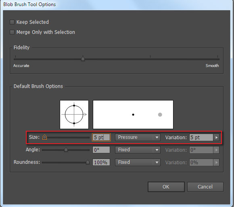Click the Size Variation arrow button
Image resolution: width=234 pixels, height=207 pixels.
pyautogui.click(x=216, y=137)
